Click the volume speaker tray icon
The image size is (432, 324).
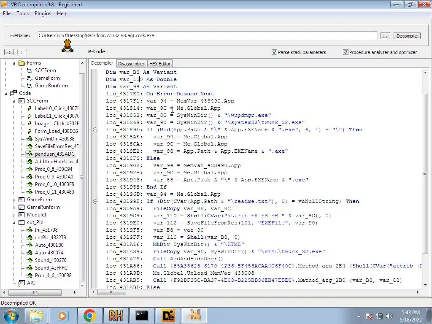pyautogui.click(x=389, y=316)
